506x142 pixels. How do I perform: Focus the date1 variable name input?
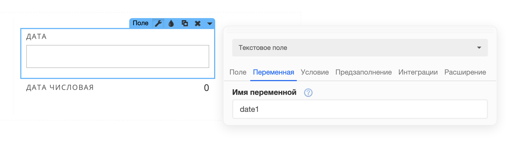(360, 109)
